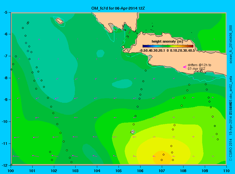Click the x-axis tick label 109

pos(205,171)
